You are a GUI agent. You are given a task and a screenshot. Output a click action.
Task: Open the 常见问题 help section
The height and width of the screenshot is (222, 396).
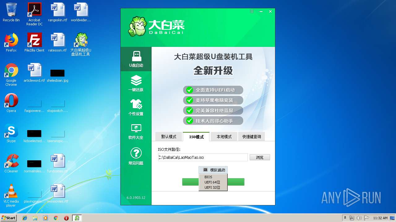pos(136,156)
